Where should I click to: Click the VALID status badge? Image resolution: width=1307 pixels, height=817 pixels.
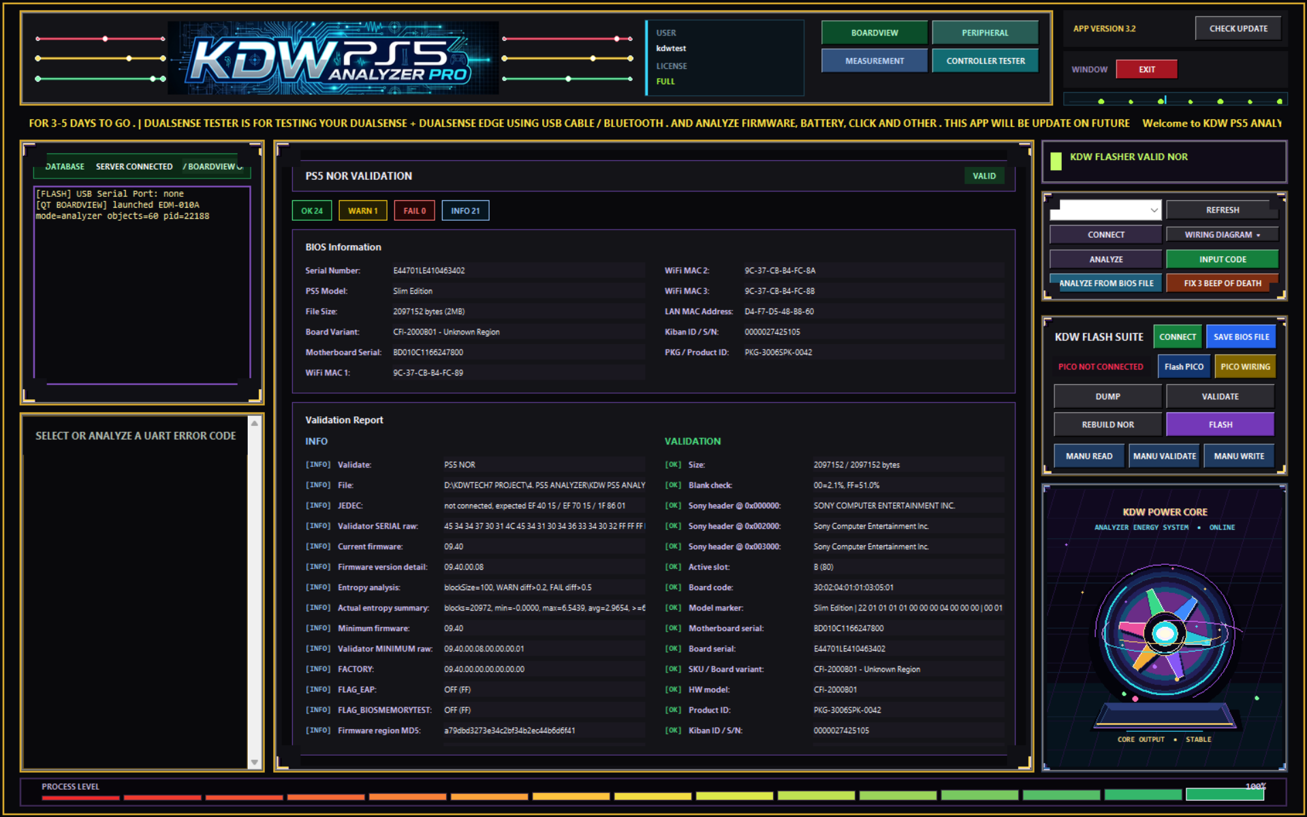(983, 176)
